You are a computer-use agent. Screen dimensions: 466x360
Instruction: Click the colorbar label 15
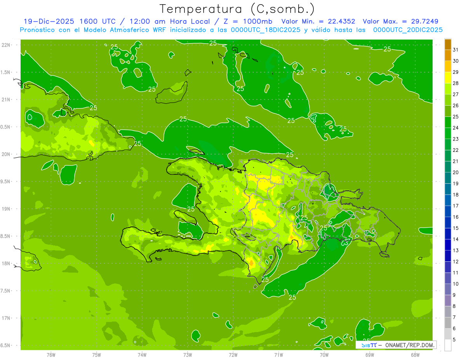tap(456, 228)
